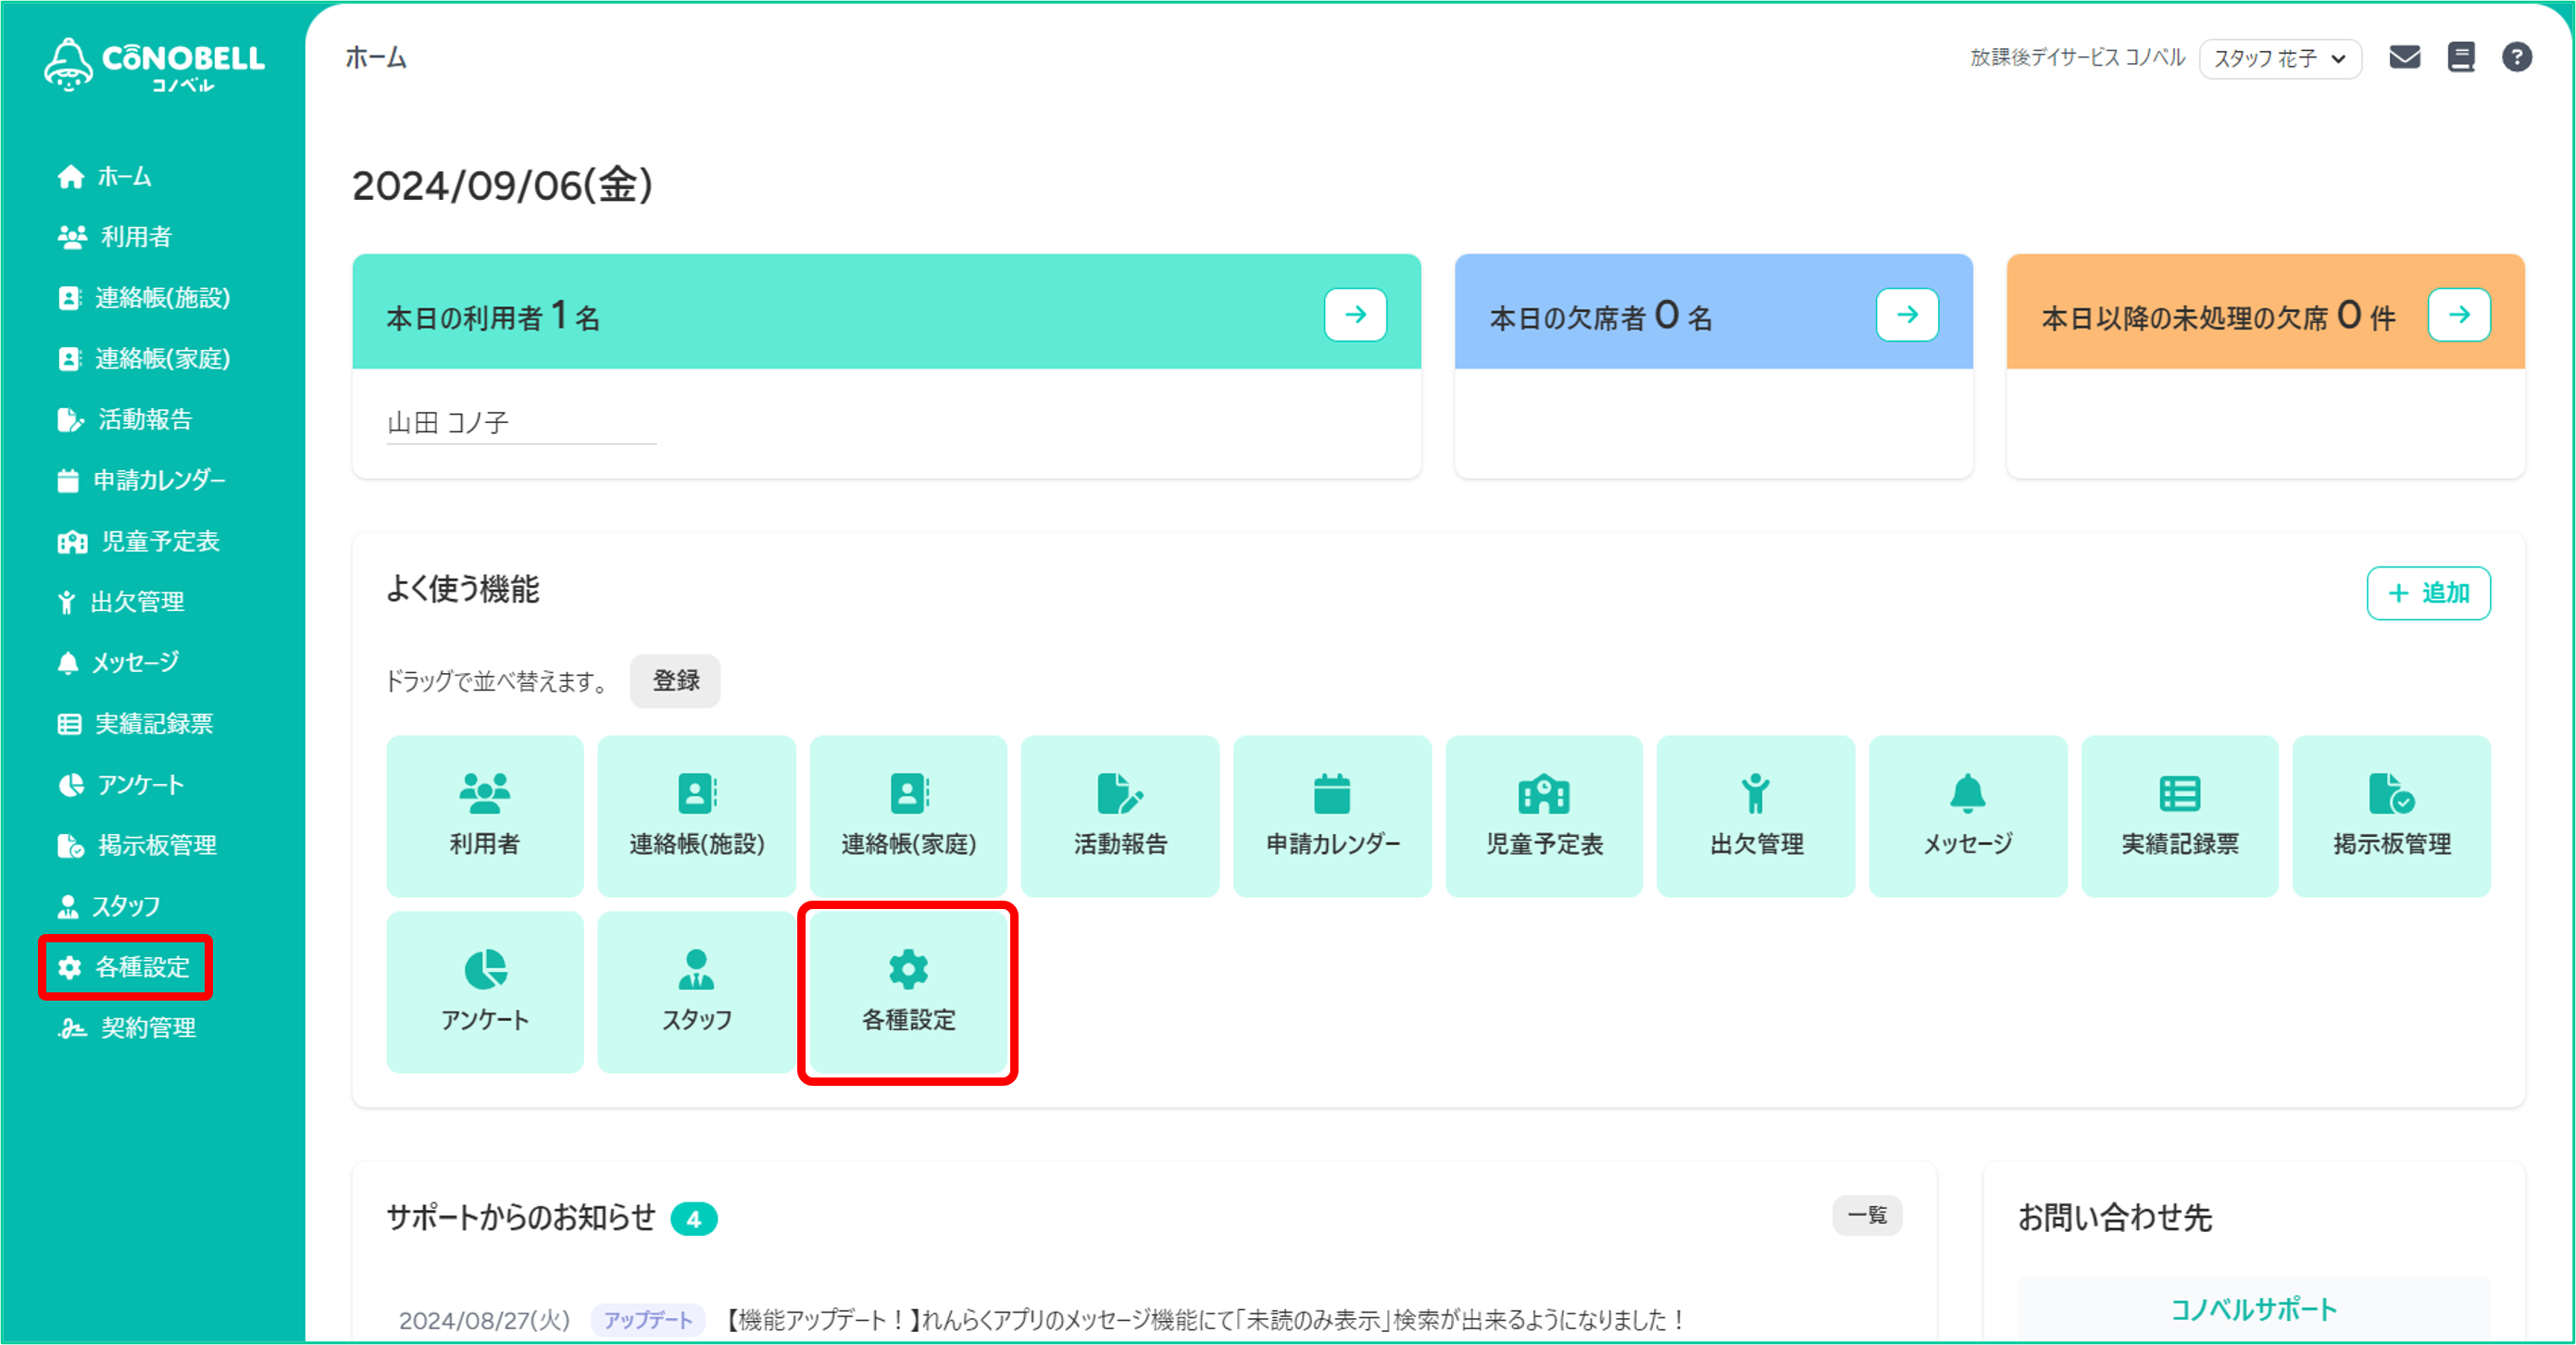Viewport: 2576px width, 1345px height.
Task: Click the notice count badge 4
Action: pyautogui.click(x=694, y=1219)
